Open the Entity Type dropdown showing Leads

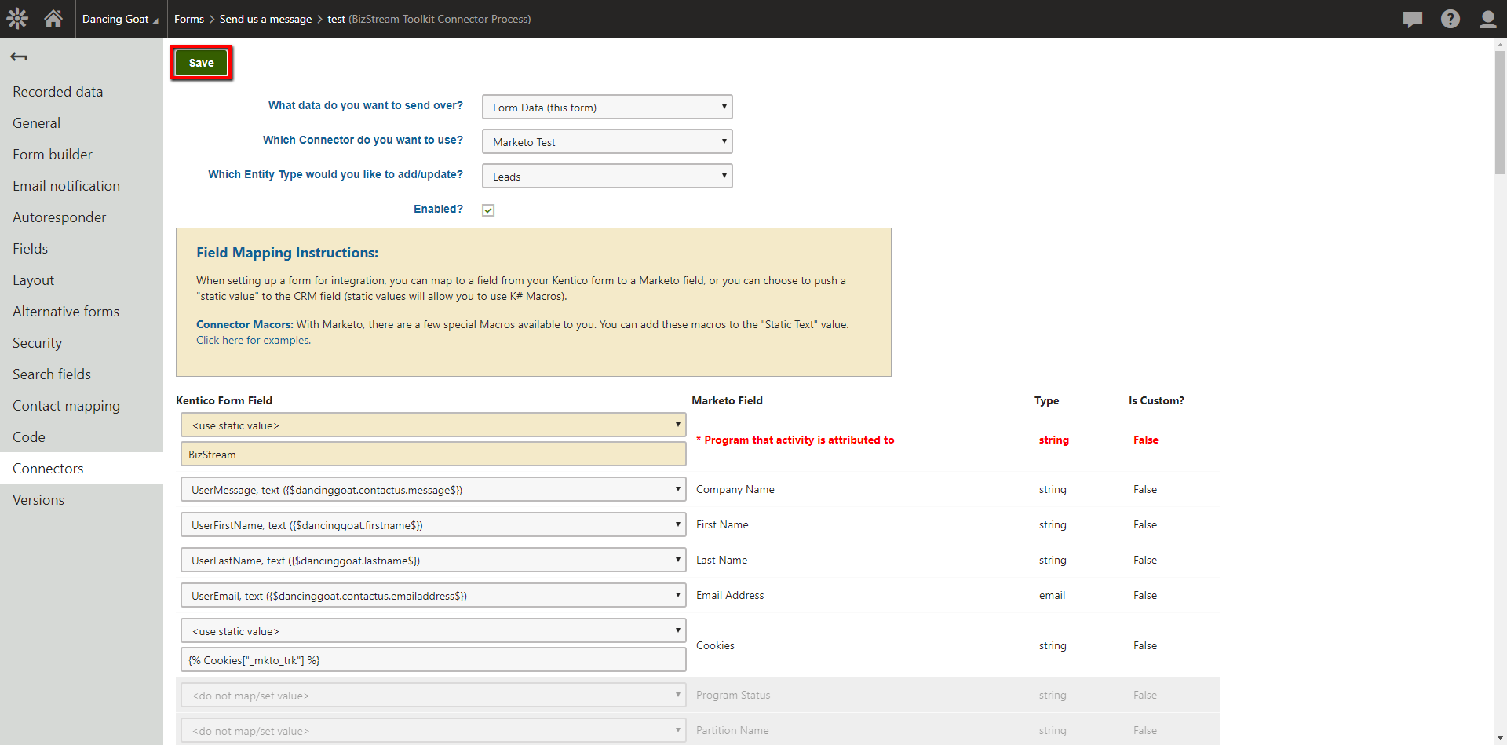click(x=607, y=177)
